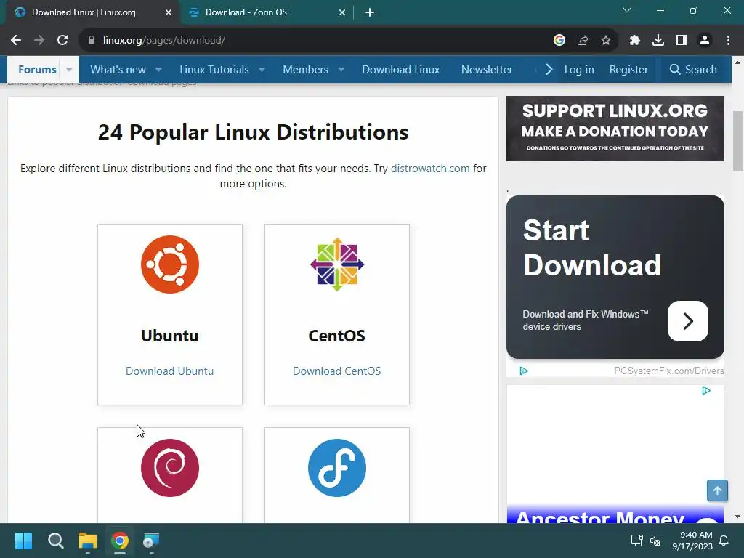
Task: Open the Windows Start menu
Action: tap(24, 541)
